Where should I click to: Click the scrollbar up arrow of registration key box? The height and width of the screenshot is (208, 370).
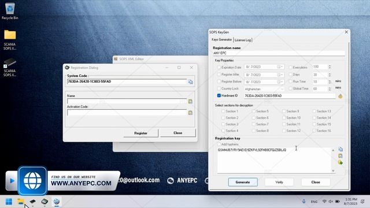(x=333, y=150)
